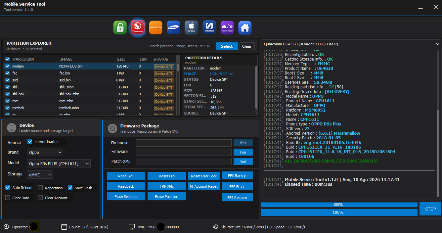The width and height of the screenshot is (442, 233).
Task: Click the lower 100% progress bar
Action: 339,212
